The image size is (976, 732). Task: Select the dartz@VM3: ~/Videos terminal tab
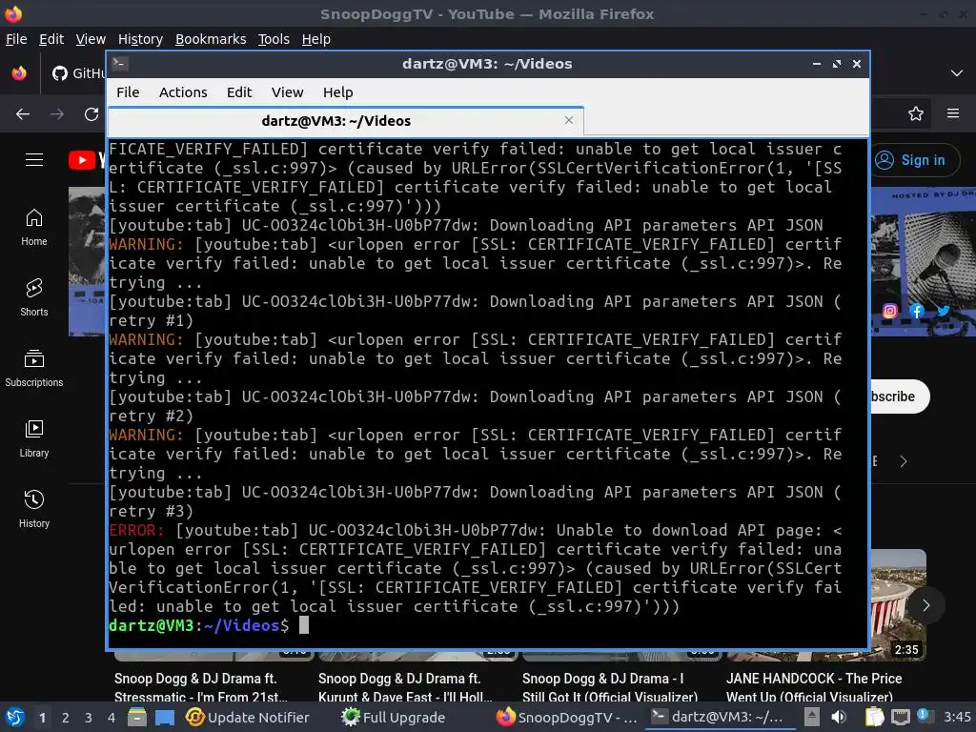click(345, 121)
